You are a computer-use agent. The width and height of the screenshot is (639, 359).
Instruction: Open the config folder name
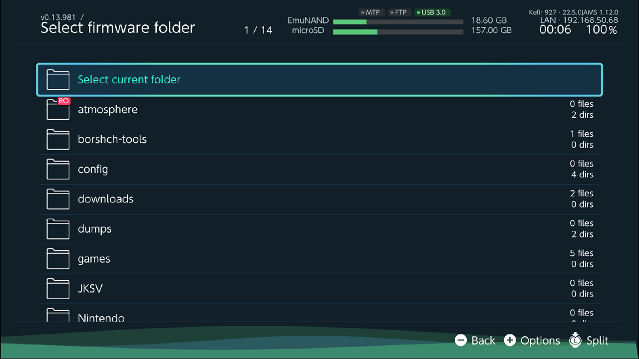(93, 170)
